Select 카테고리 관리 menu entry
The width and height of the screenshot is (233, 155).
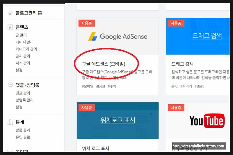(x=26, y=49)
